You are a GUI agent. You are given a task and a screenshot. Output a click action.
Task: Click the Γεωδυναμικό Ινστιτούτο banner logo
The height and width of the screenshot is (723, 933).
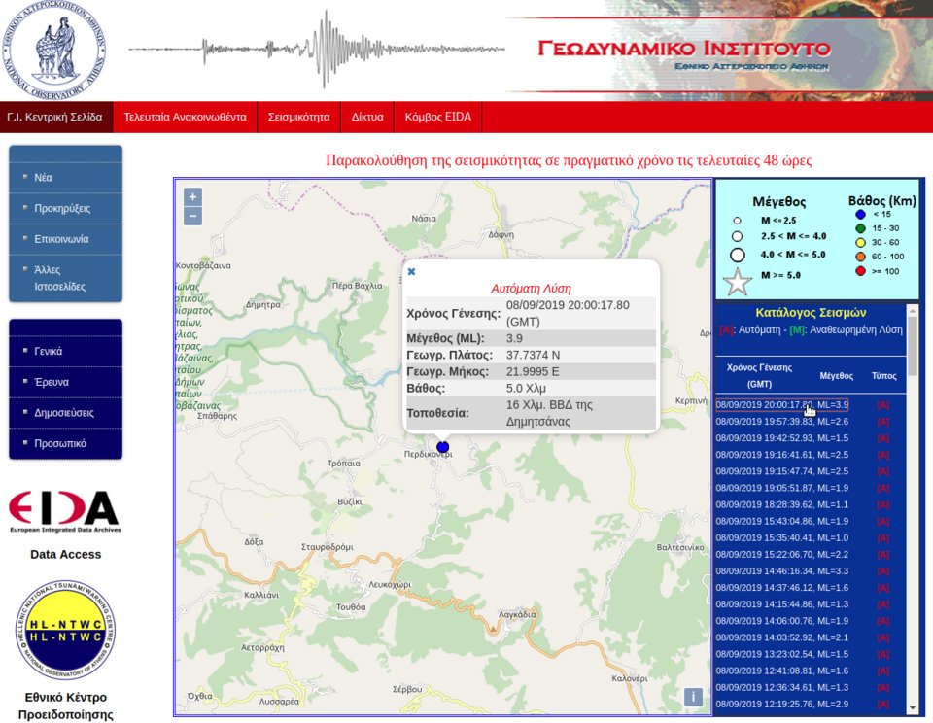pyautogui.click(x=682, y=47)
